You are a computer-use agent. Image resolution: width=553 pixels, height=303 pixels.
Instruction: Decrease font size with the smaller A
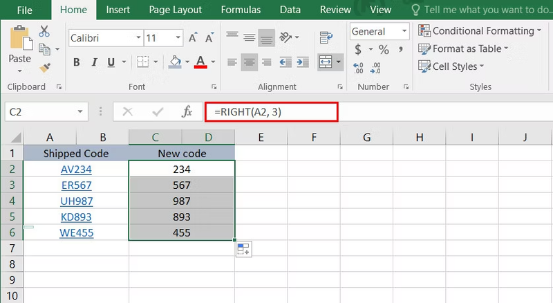pos(209,38)
